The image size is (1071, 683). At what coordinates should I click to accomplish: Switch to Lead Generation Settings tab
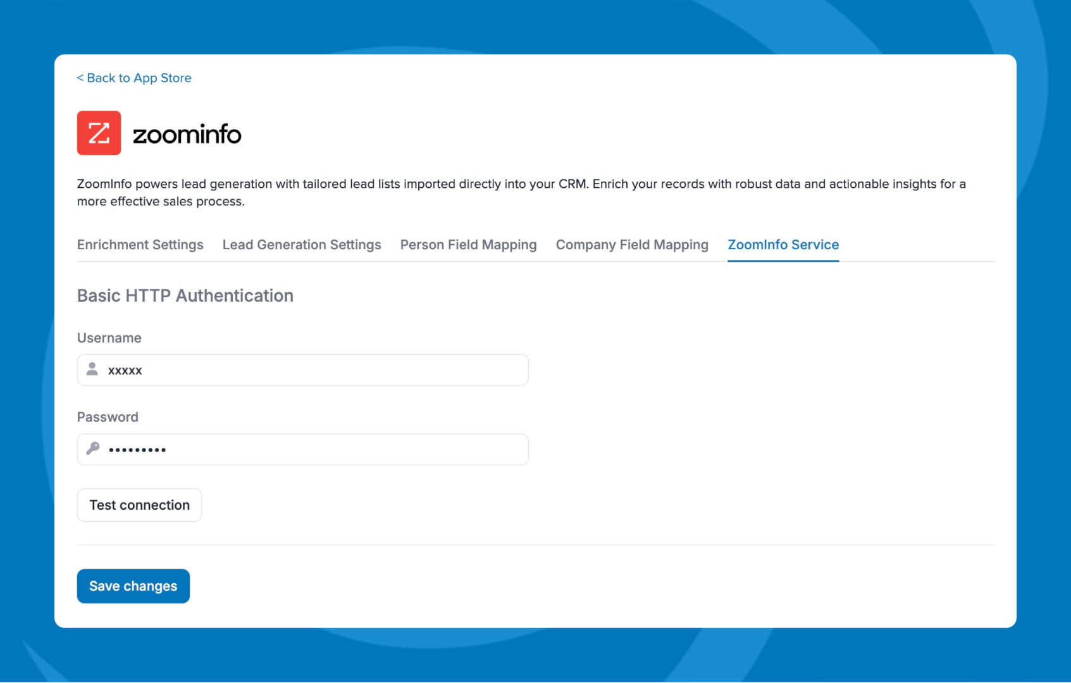301,245
